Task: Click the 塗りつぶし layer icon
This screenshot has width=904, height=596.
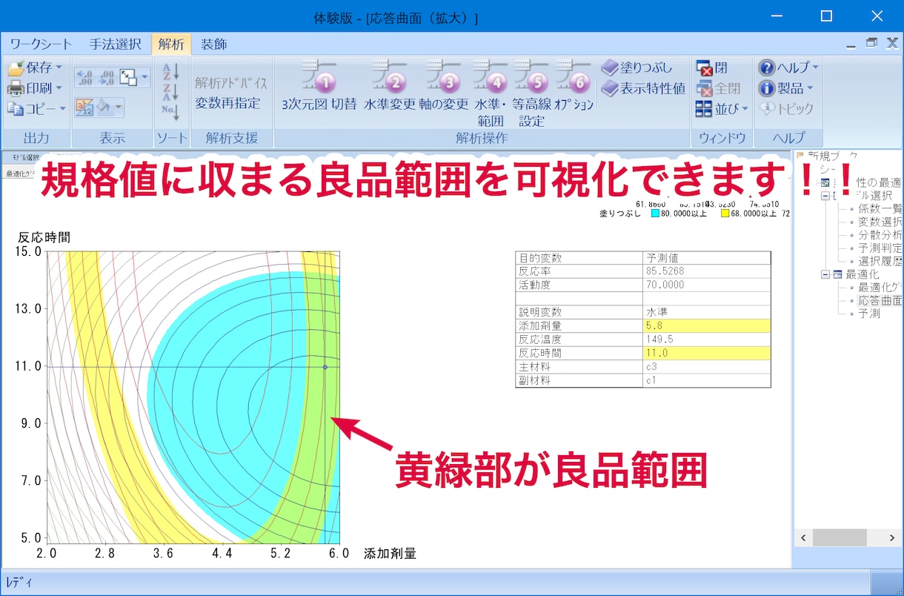Action: [x=609, y=68]
